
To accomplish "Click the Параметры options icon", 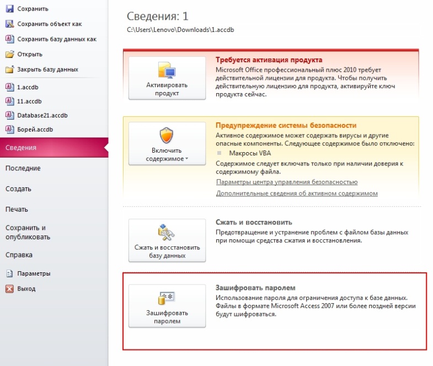I will click(10, 273).
